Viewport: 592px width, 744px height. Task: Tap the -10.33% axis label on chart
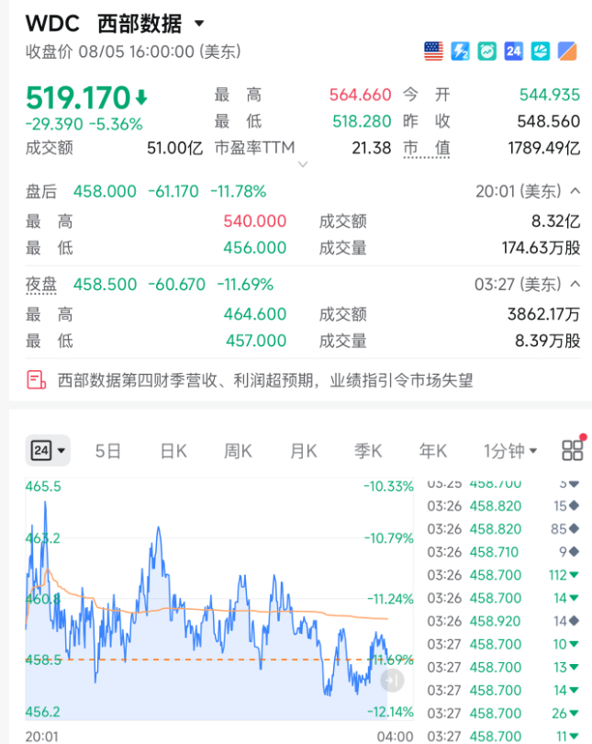tap(388, 486)
